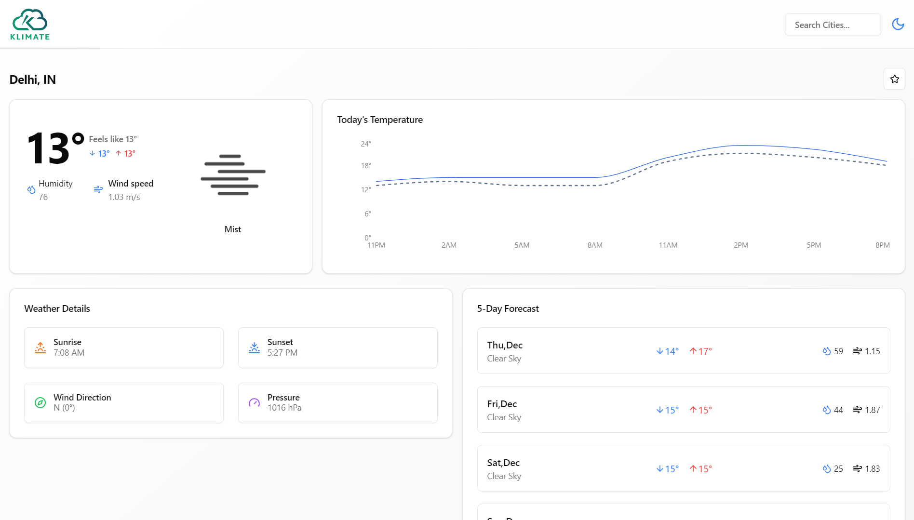914x520 pixels.
Task: Click the humidity droplet icon
Action: (31, 190)
